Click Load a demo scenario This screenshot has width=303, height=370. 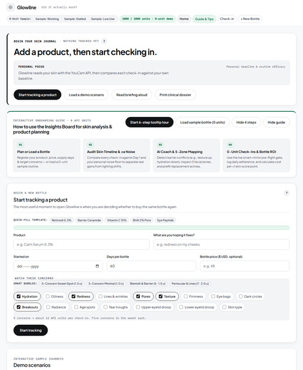86,95
